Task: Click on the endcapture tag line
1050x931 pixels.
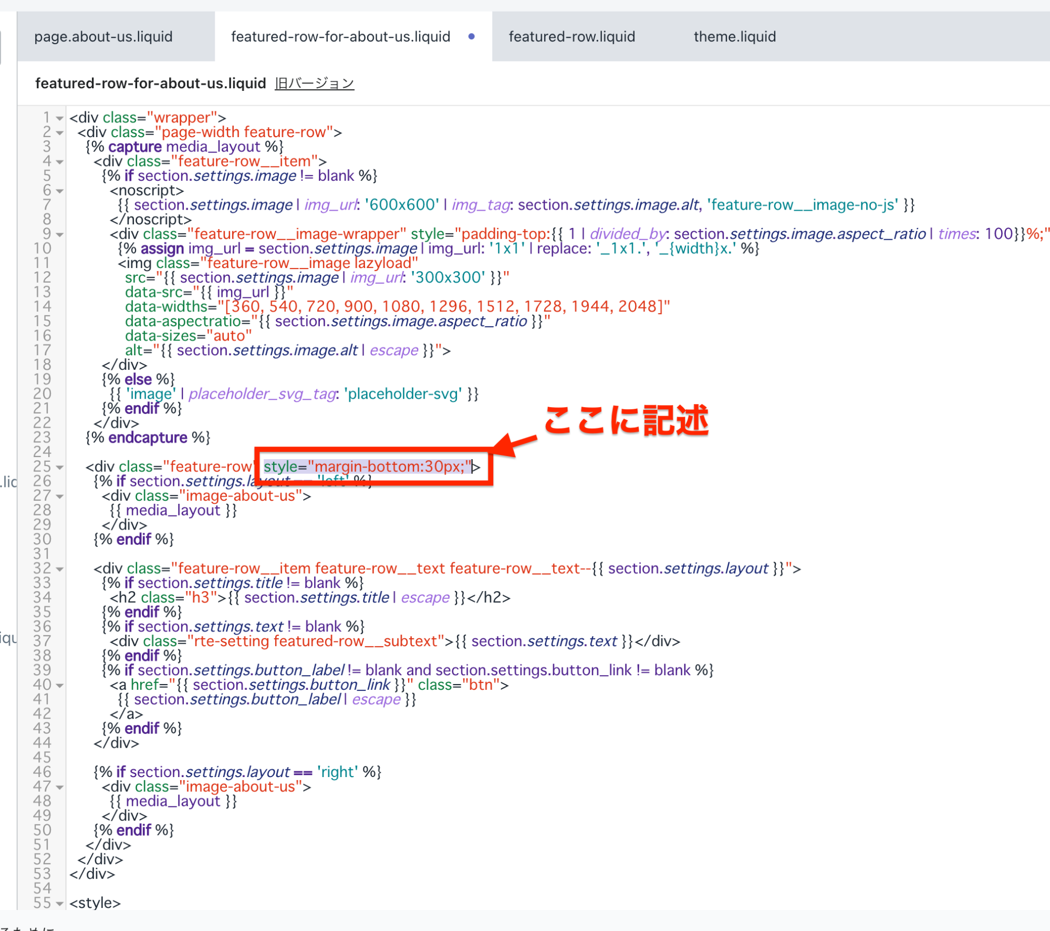Action: click(148, 438)
